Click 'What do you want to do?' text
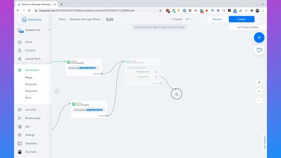The image size is (281, 158). pyautogui.click(x=137, y=68)
